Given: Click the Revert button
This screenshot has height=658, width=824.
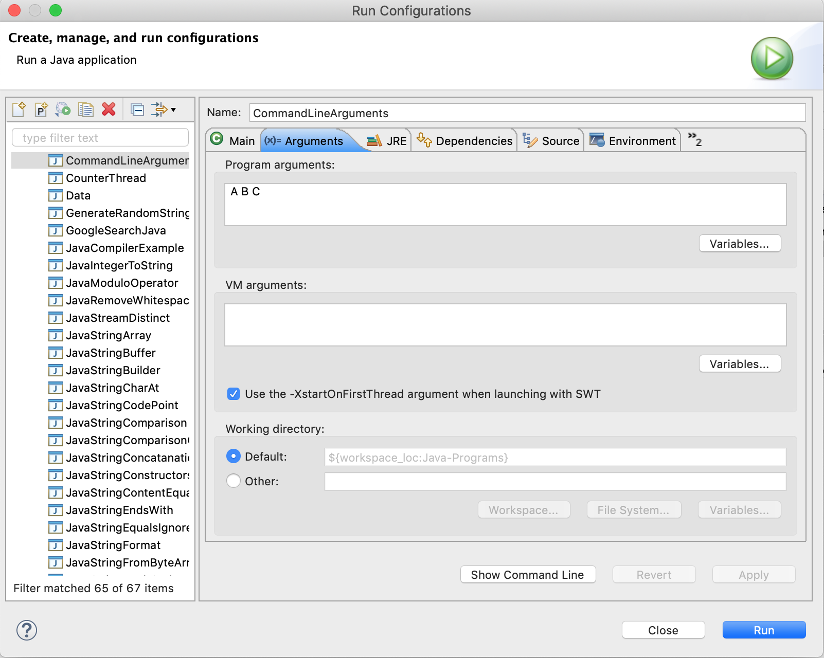Looking at the screenshot, I should click(654, 575).
